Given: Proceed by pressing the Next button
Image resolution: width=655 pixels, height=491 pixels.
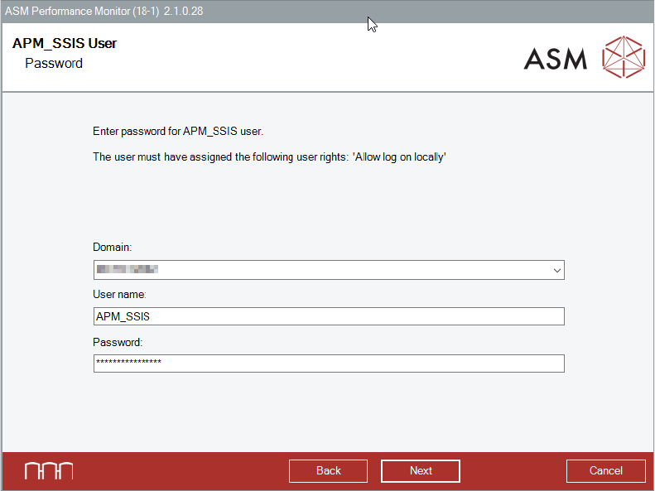Looking at the screenshot, I should pos(421,471).
